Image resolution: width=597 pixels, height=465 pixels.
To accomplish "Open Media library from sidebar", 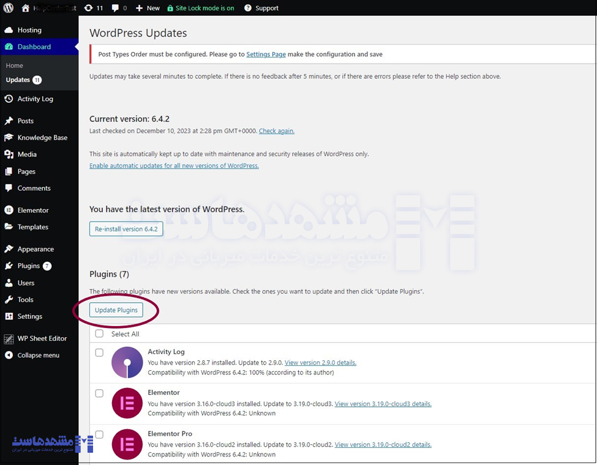I will tap(27, 155).
